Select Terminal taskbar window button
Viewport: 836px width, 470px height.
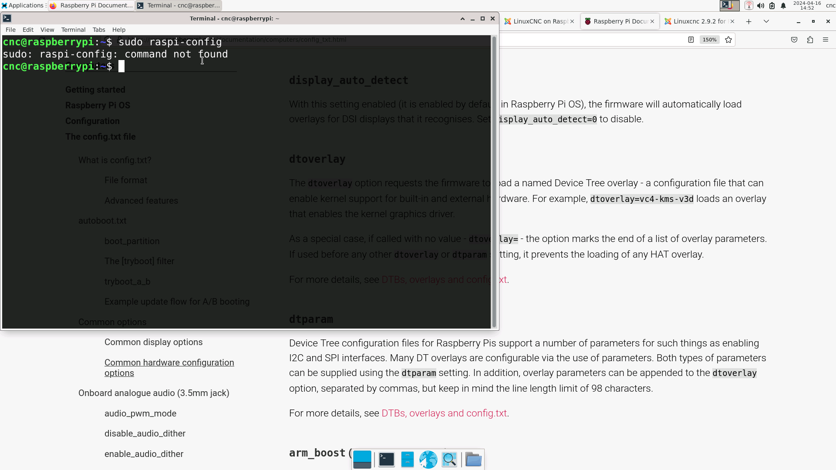(179, 6)
